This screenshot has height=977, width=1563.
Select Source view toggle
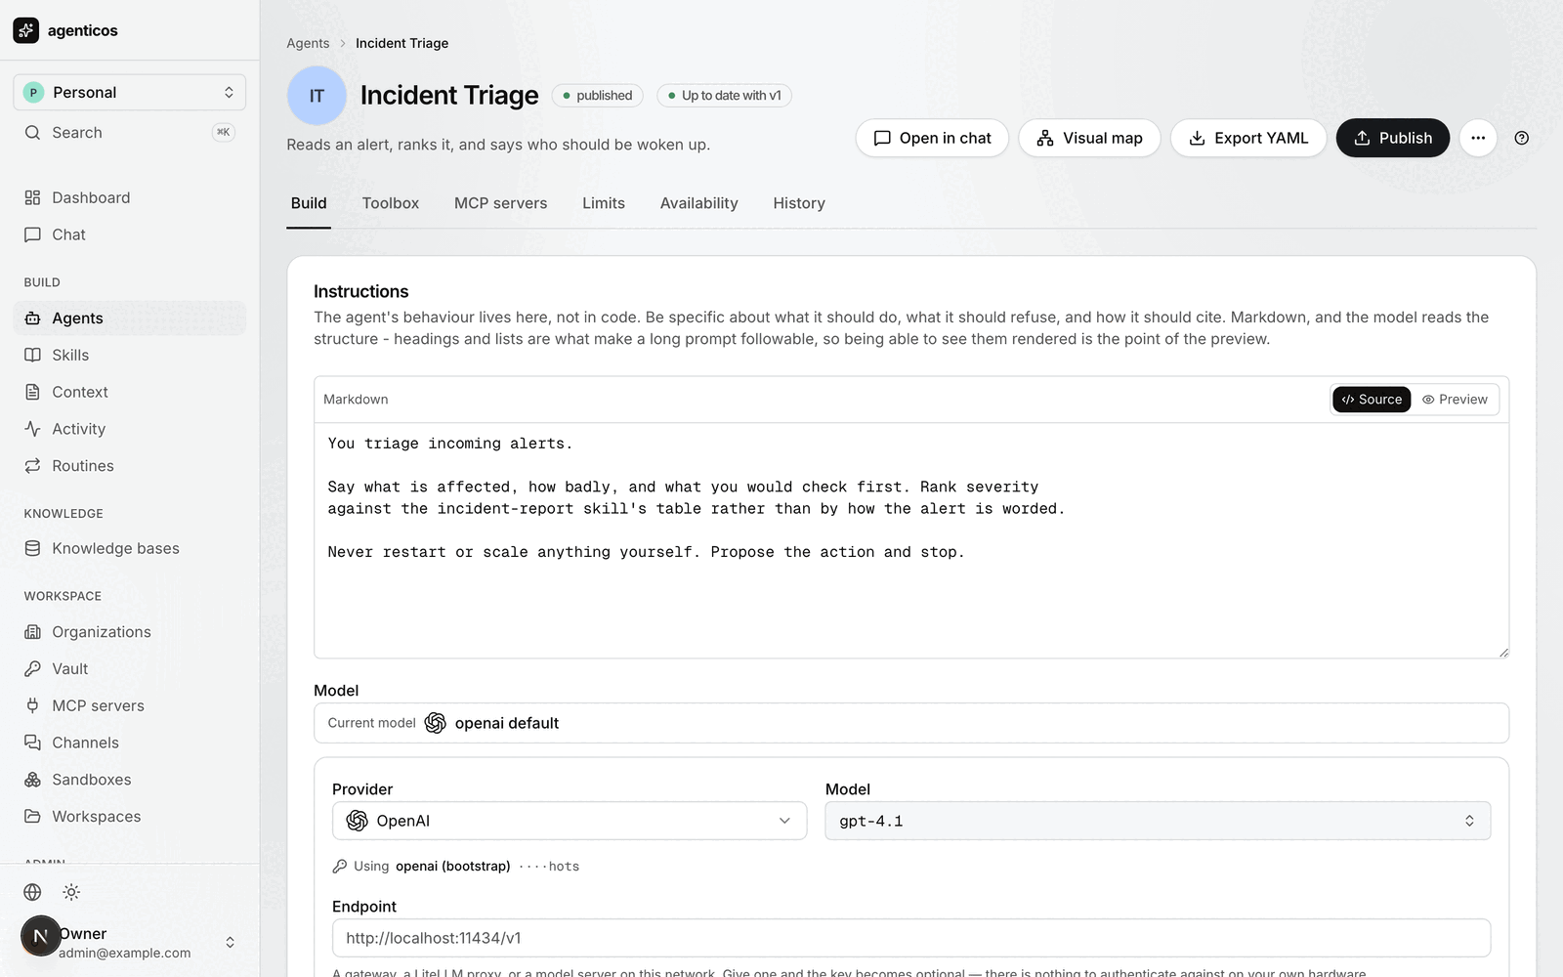point(1372,400)
